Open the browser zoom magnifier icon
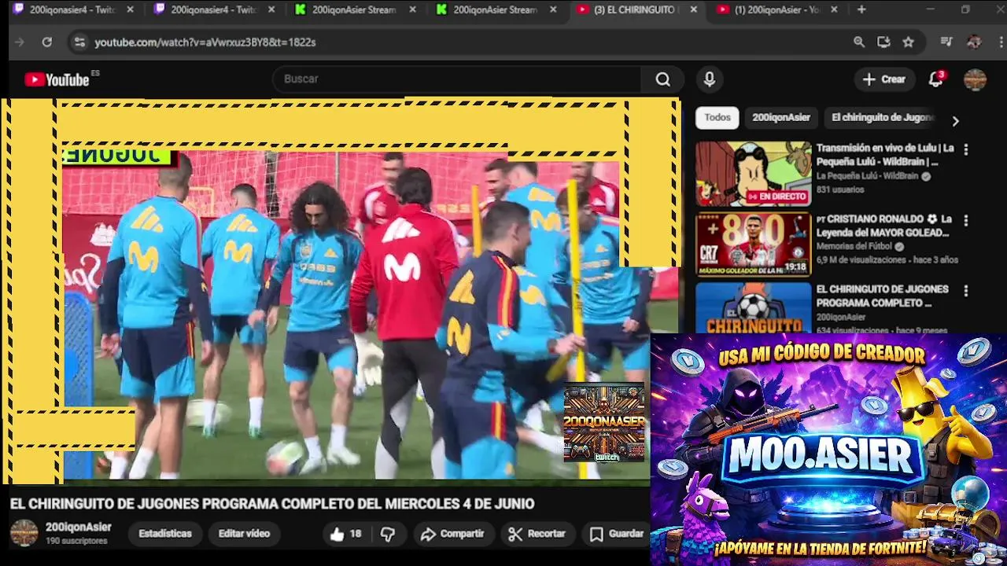This screenshot has width=1007, height=566. click(859, 42)
